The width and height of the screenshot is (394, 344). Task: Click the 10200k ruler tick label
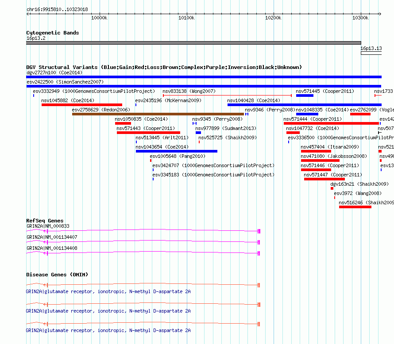point(274,18)
